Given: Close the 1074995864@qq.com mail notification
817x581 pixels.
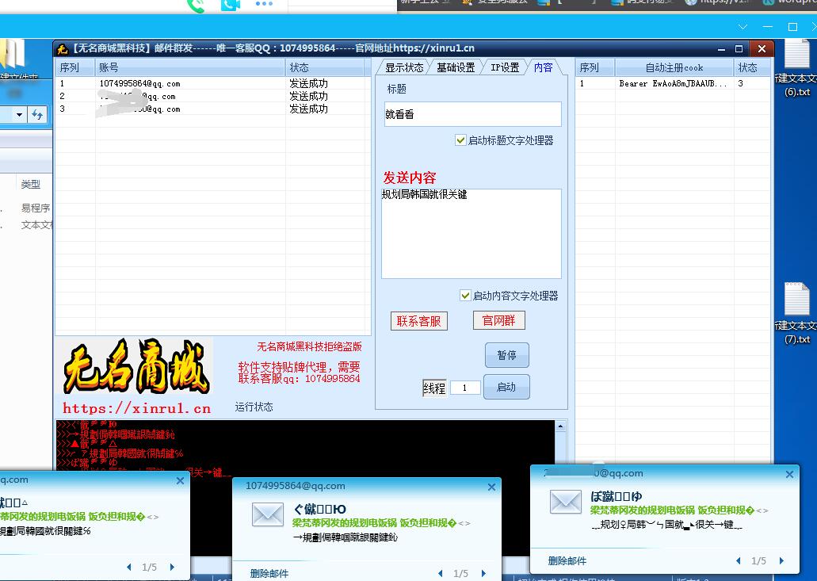Looking at the screenshot, I should (x=491, y=487).
